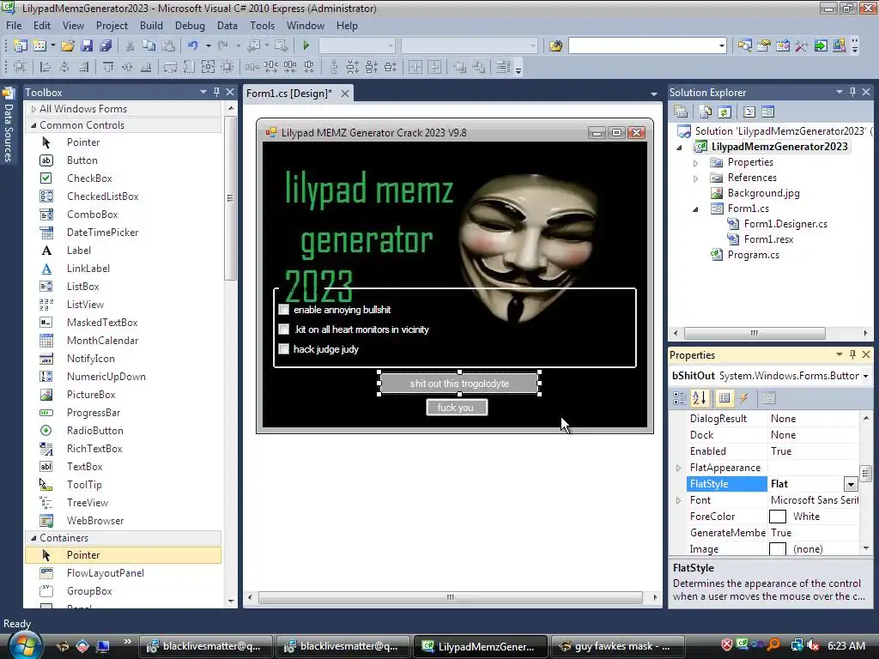Open the Build menu
The width and height of the screenshot is (879, 659).
pos(151,26)
